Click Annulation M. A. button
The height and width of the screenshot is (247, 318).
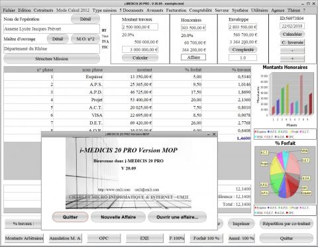point(65,238)
